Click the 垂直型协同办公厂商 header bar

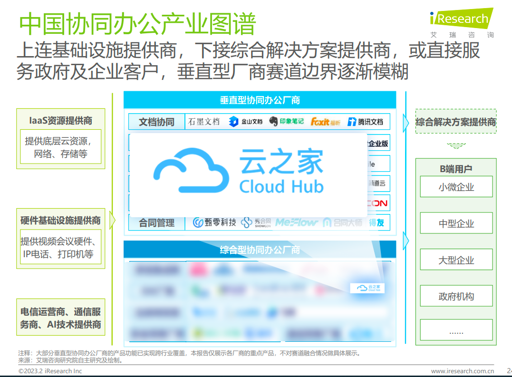point(260,100)
